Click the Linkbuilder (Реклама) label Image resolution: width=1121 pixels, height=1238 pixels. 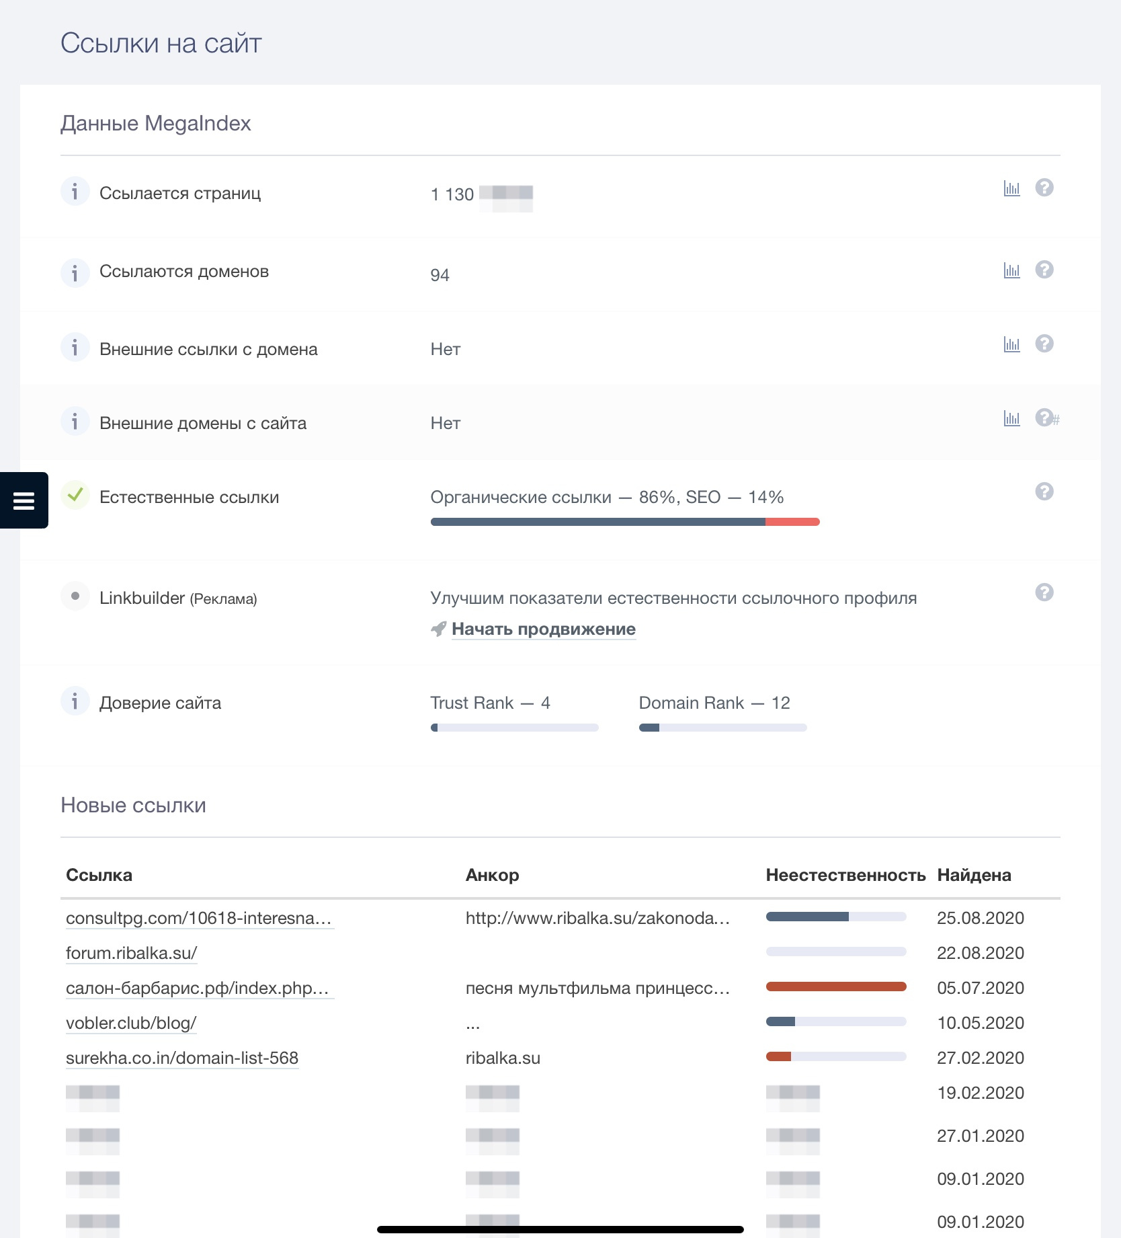(x=178, y=598)
